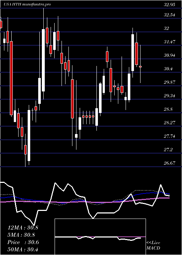Click the 'Price : 30.6' readout
Screen dimensions: 182x255
(23, 242)
